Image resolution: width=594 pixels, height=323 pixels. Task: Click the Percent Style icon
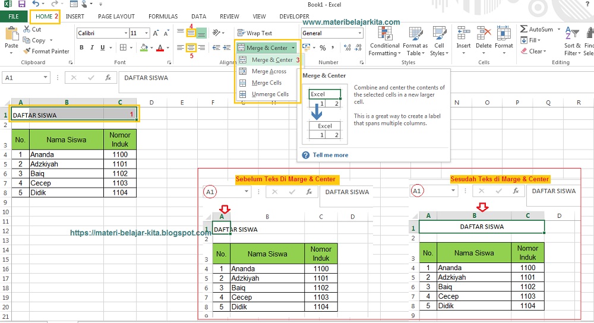coord(323,47)
